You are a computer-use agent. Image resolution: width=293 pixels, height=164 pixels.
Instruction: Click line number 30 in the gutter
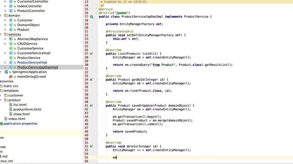(x=87, y=65)
